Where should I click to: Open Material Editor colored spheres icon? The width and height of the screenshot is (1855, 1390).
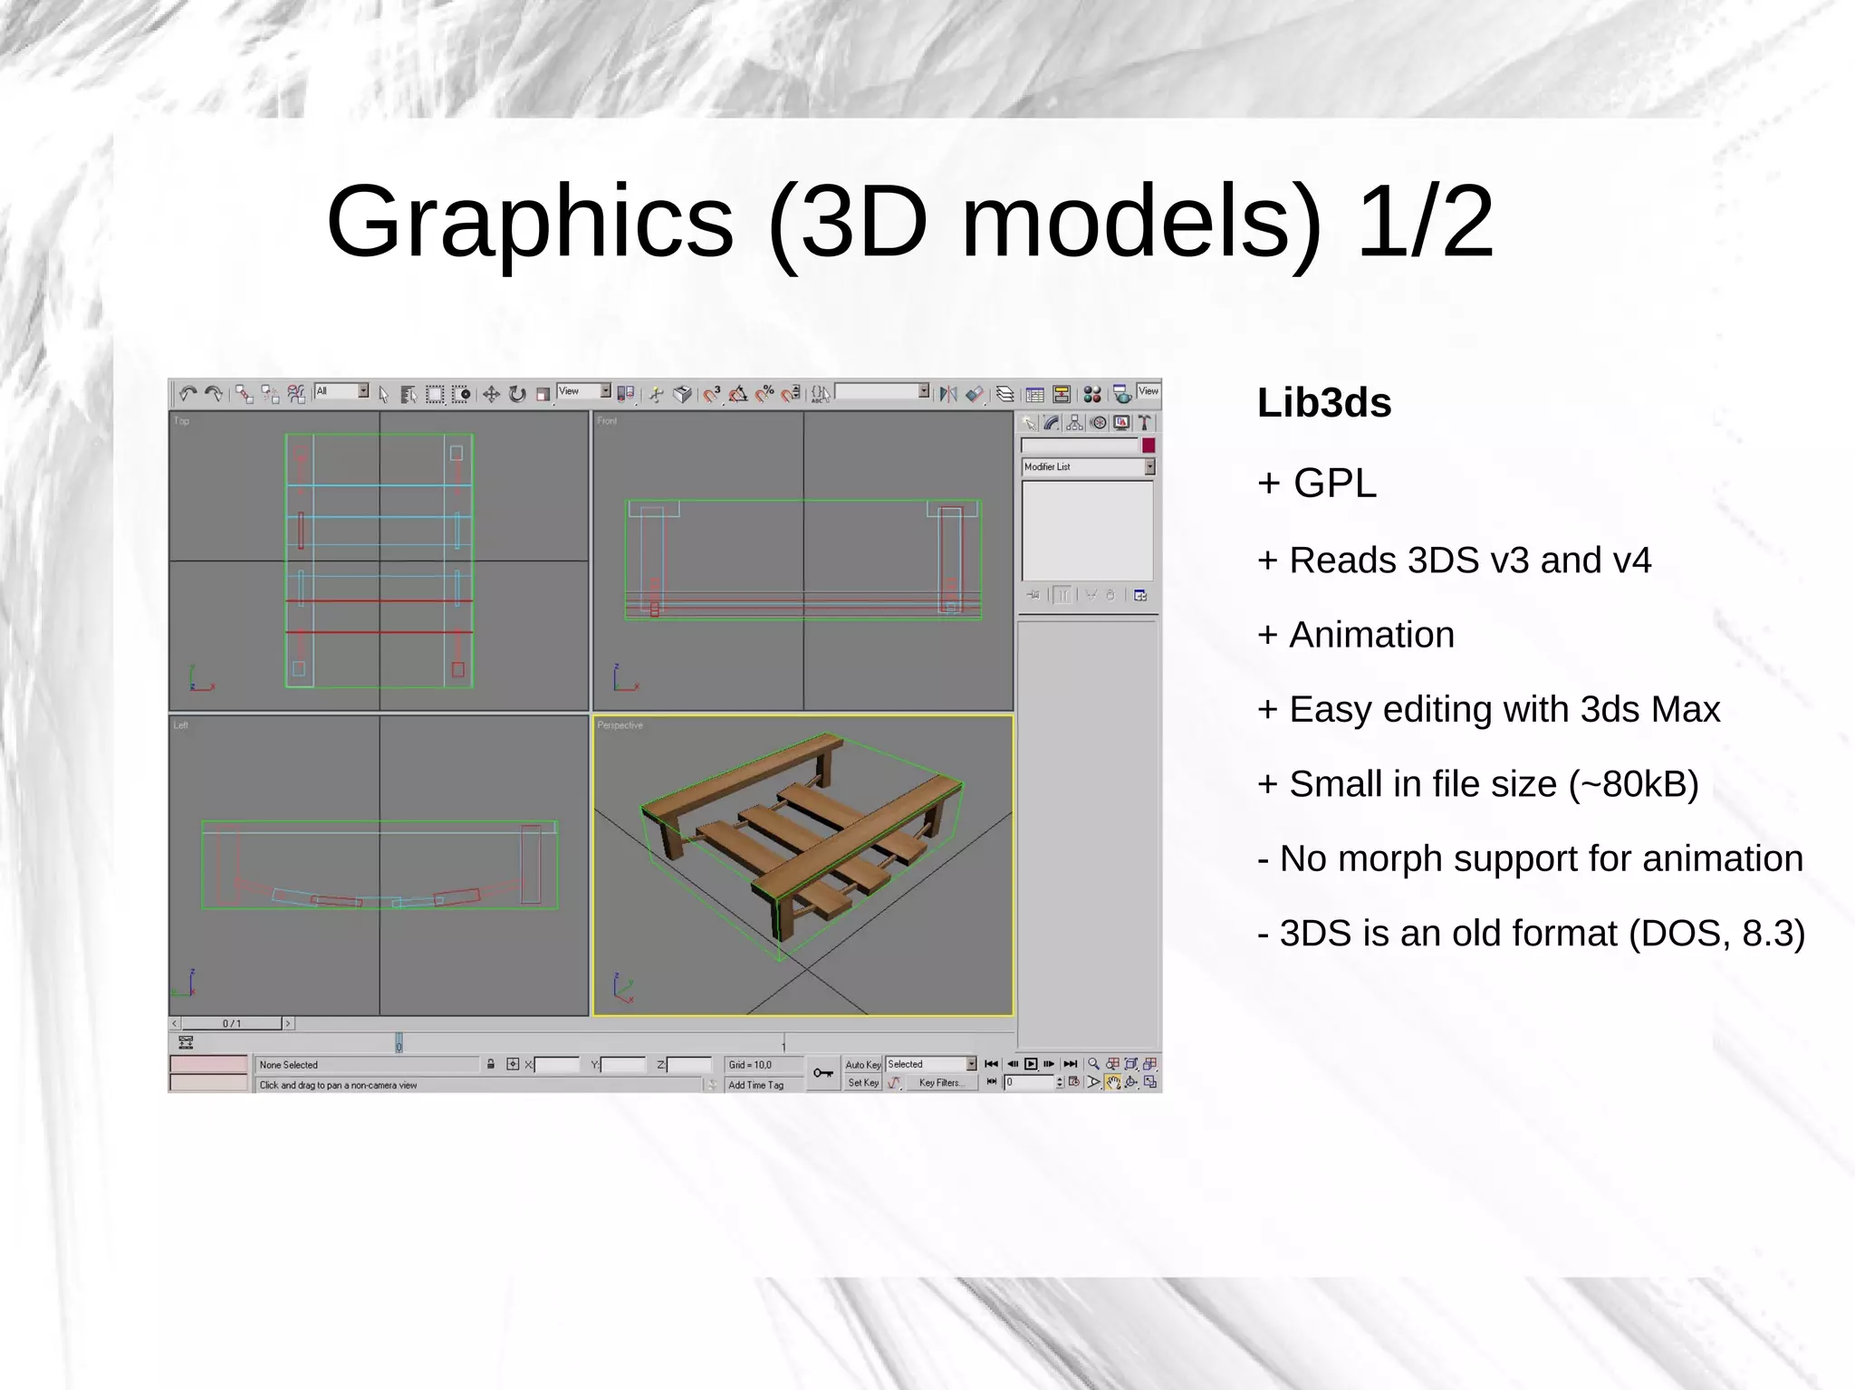pos(1091,394)
